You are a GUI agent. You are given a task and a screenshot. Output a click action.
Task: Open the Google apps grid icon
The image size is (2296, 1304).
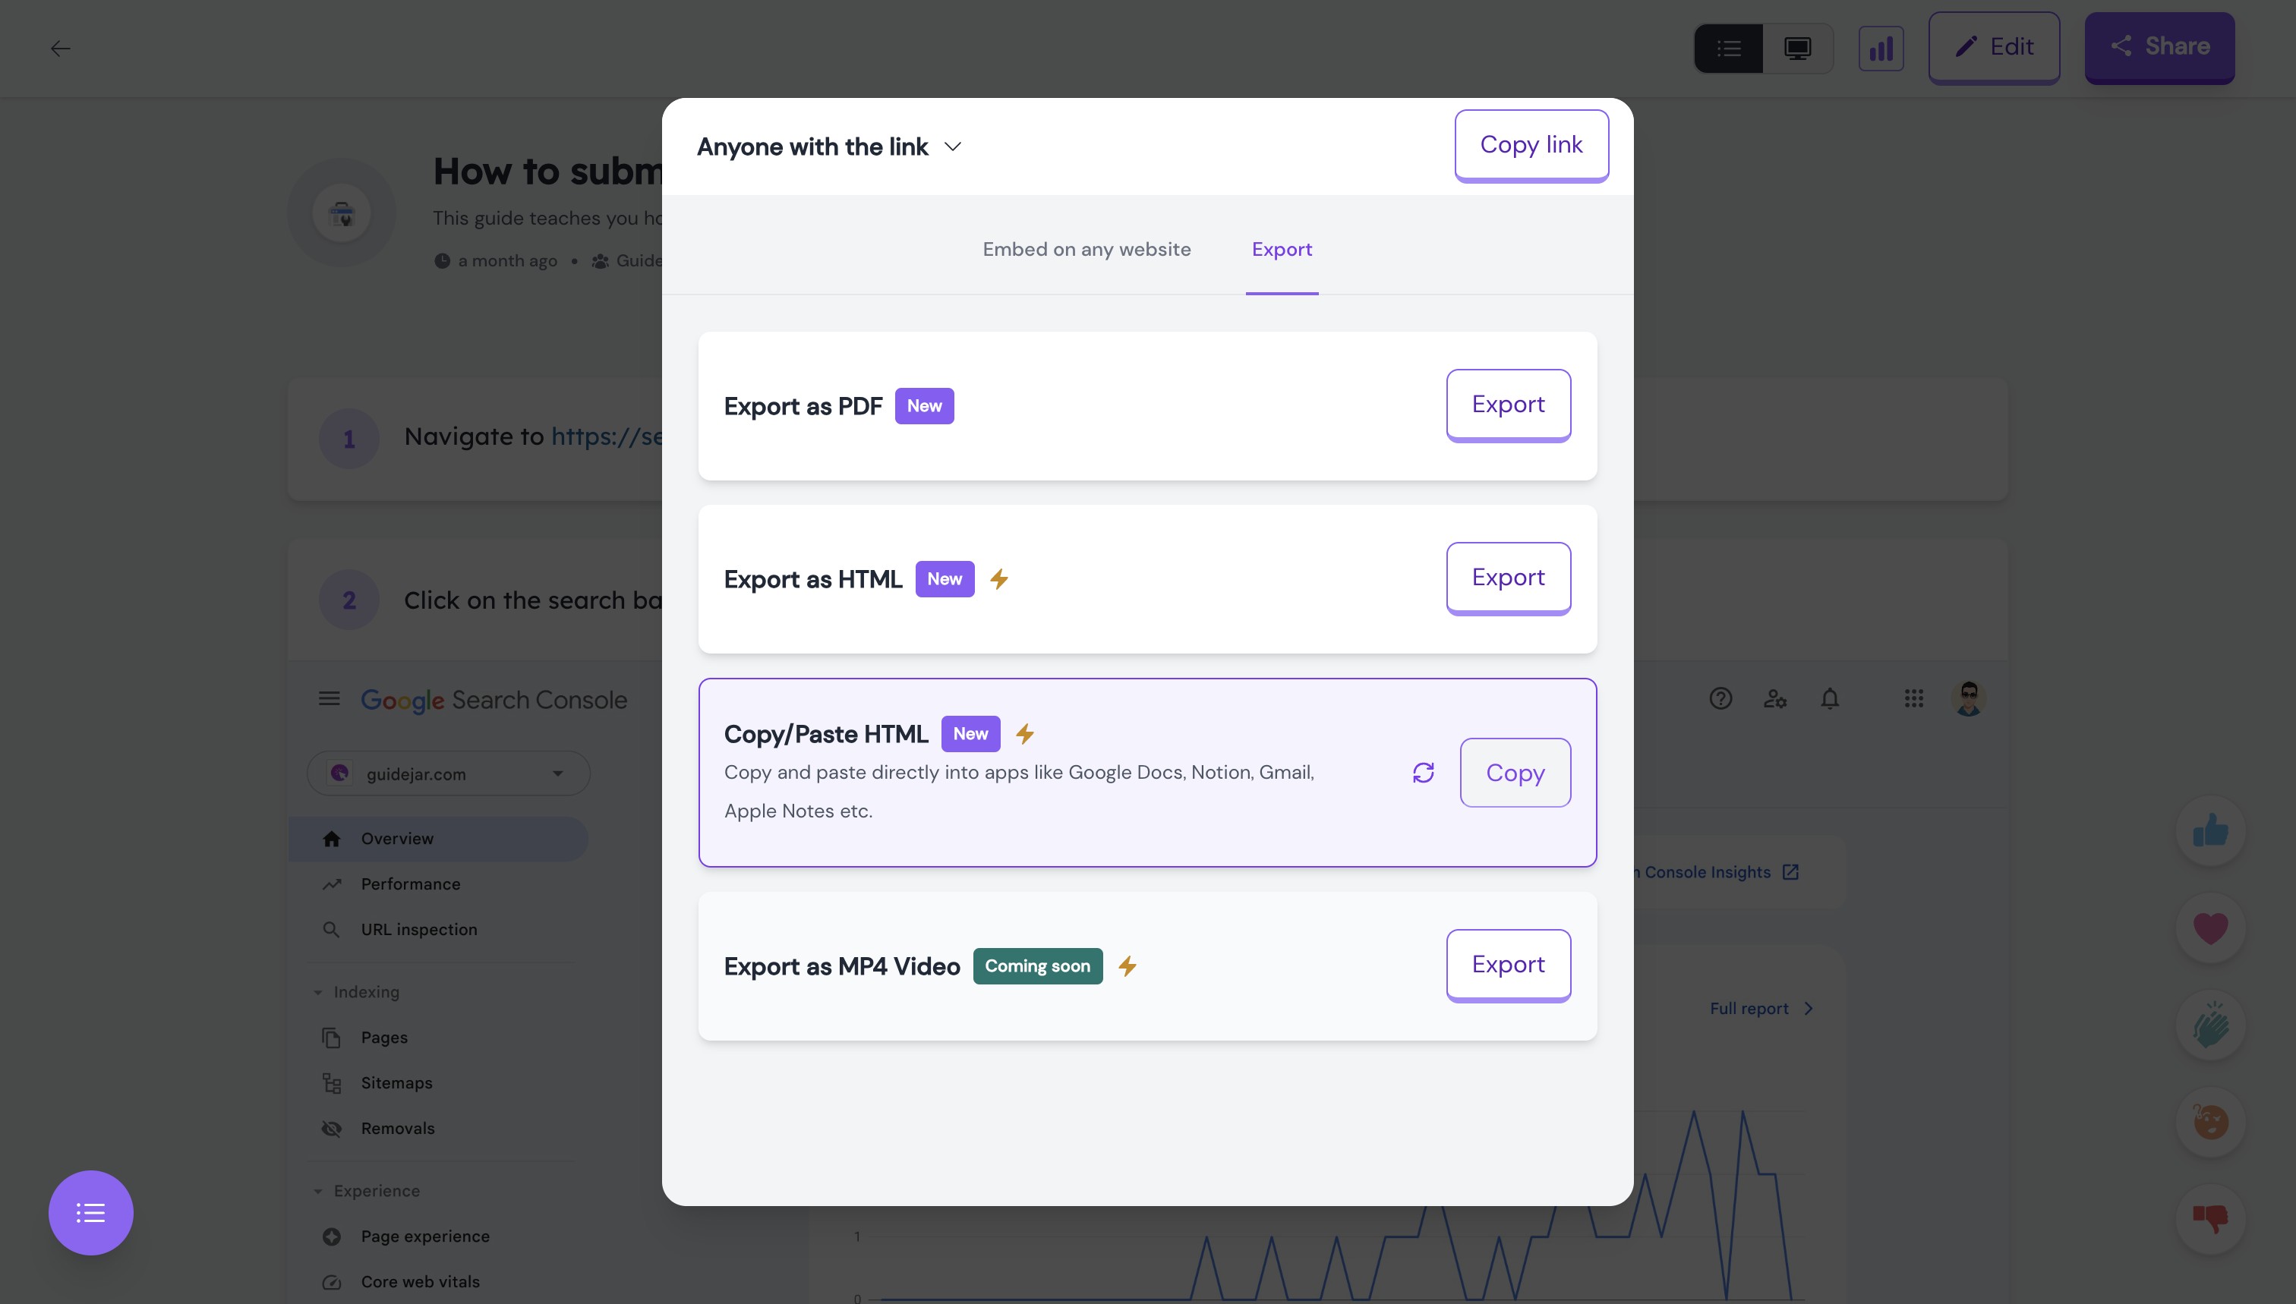(x=1913, y=698)
